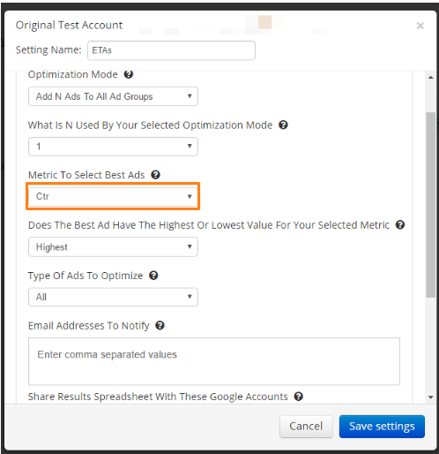Open the All ad types dropdown

tap(113, 297)
